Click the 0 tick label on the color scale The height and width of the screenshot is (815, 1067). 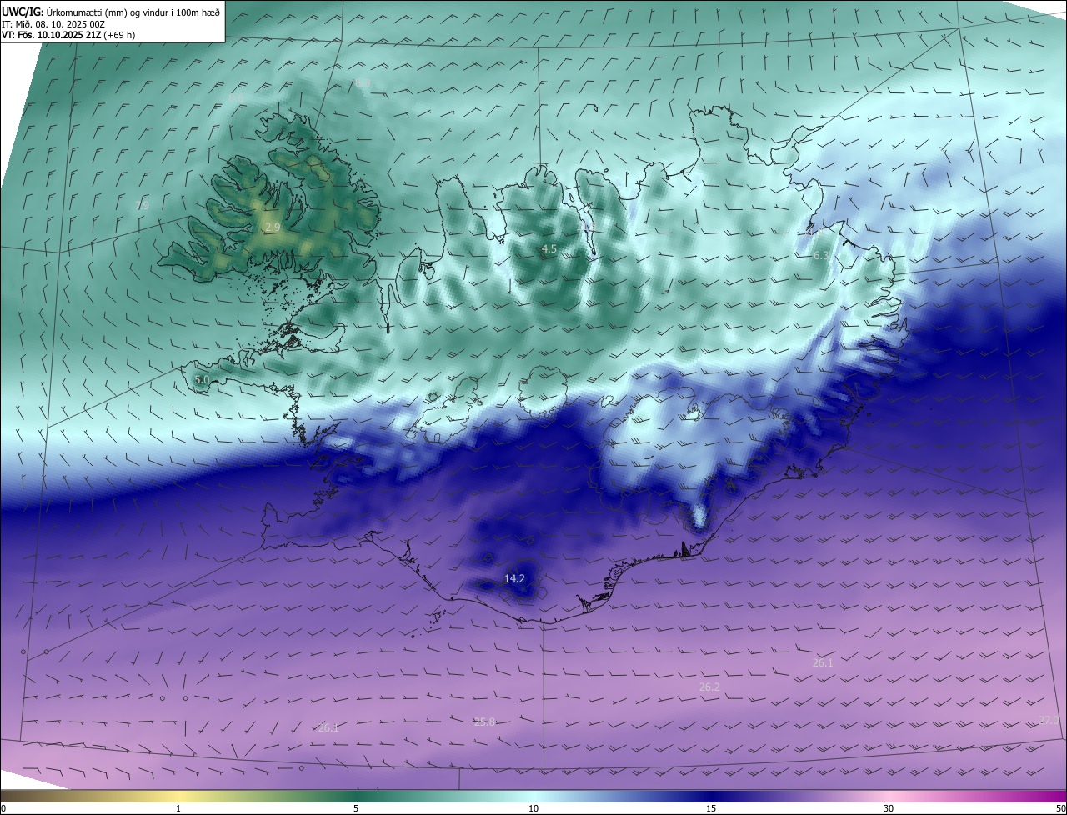(x=3, y=808)
